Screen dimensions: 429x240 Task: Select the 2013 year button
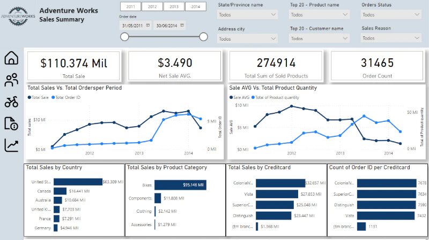[x=174, y=6]
